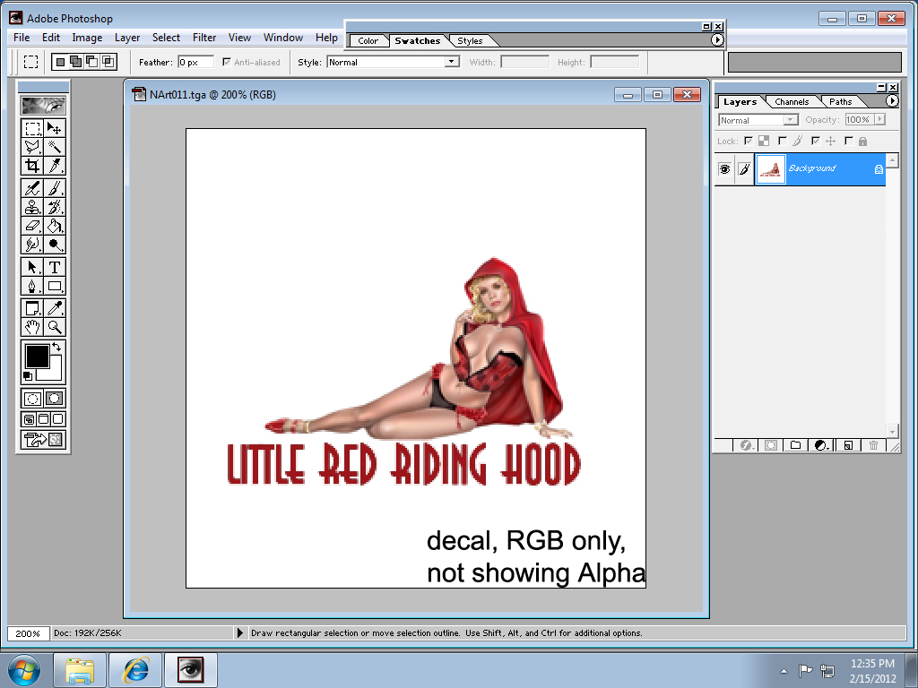Select the Paint Bucket tool

tap(54, 226)
